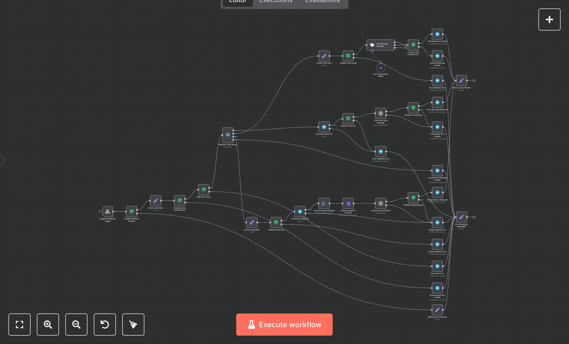Open the Text Message Classifier node
The height and width of the screenshot is (344, 569).
380,45
